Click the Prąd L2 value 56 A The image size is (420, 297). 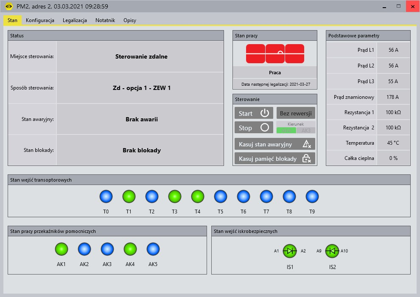point(393,66)
